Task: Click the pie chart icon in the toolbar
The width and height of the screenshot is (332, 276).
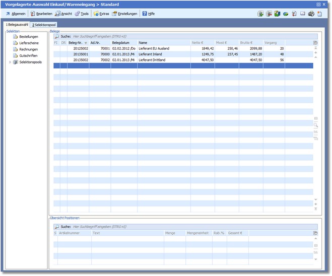Action: point(286,14)
